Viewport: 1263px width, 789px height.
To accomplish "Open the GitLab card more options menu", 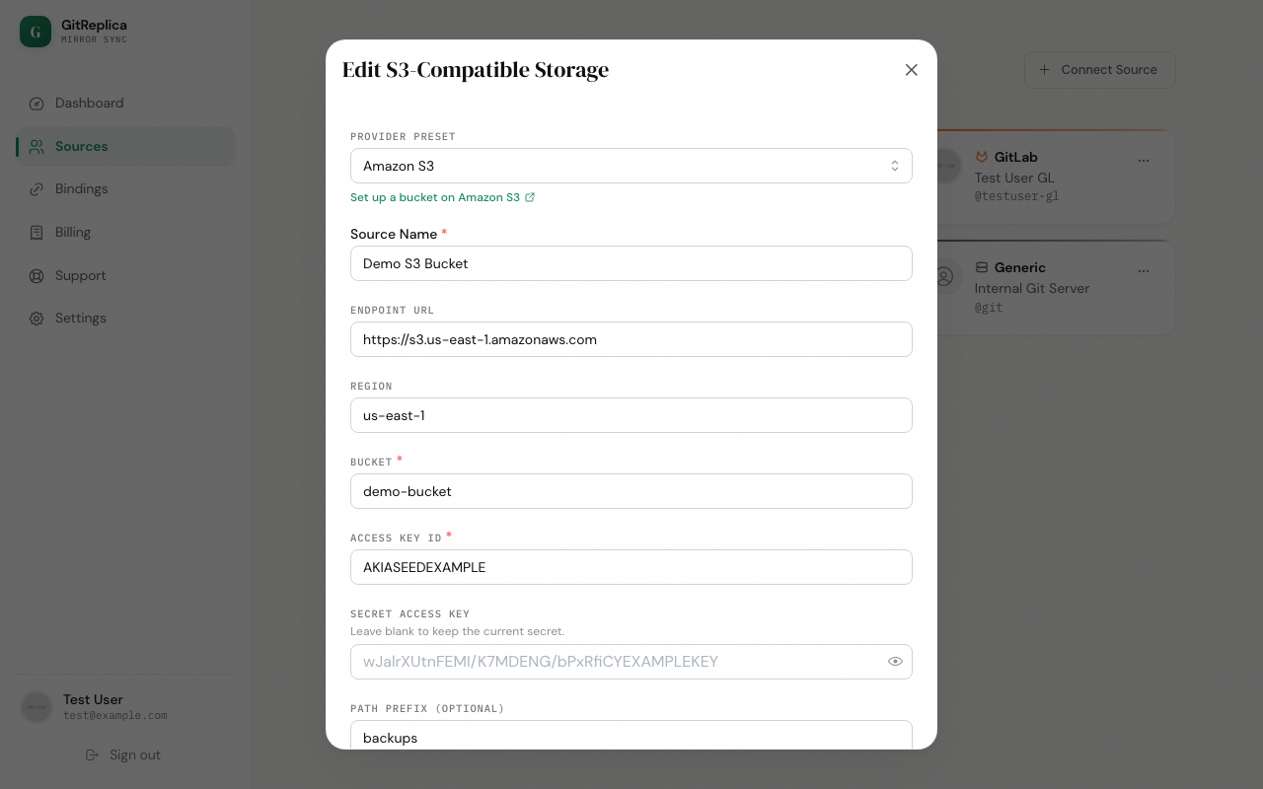I will 1144,160.
